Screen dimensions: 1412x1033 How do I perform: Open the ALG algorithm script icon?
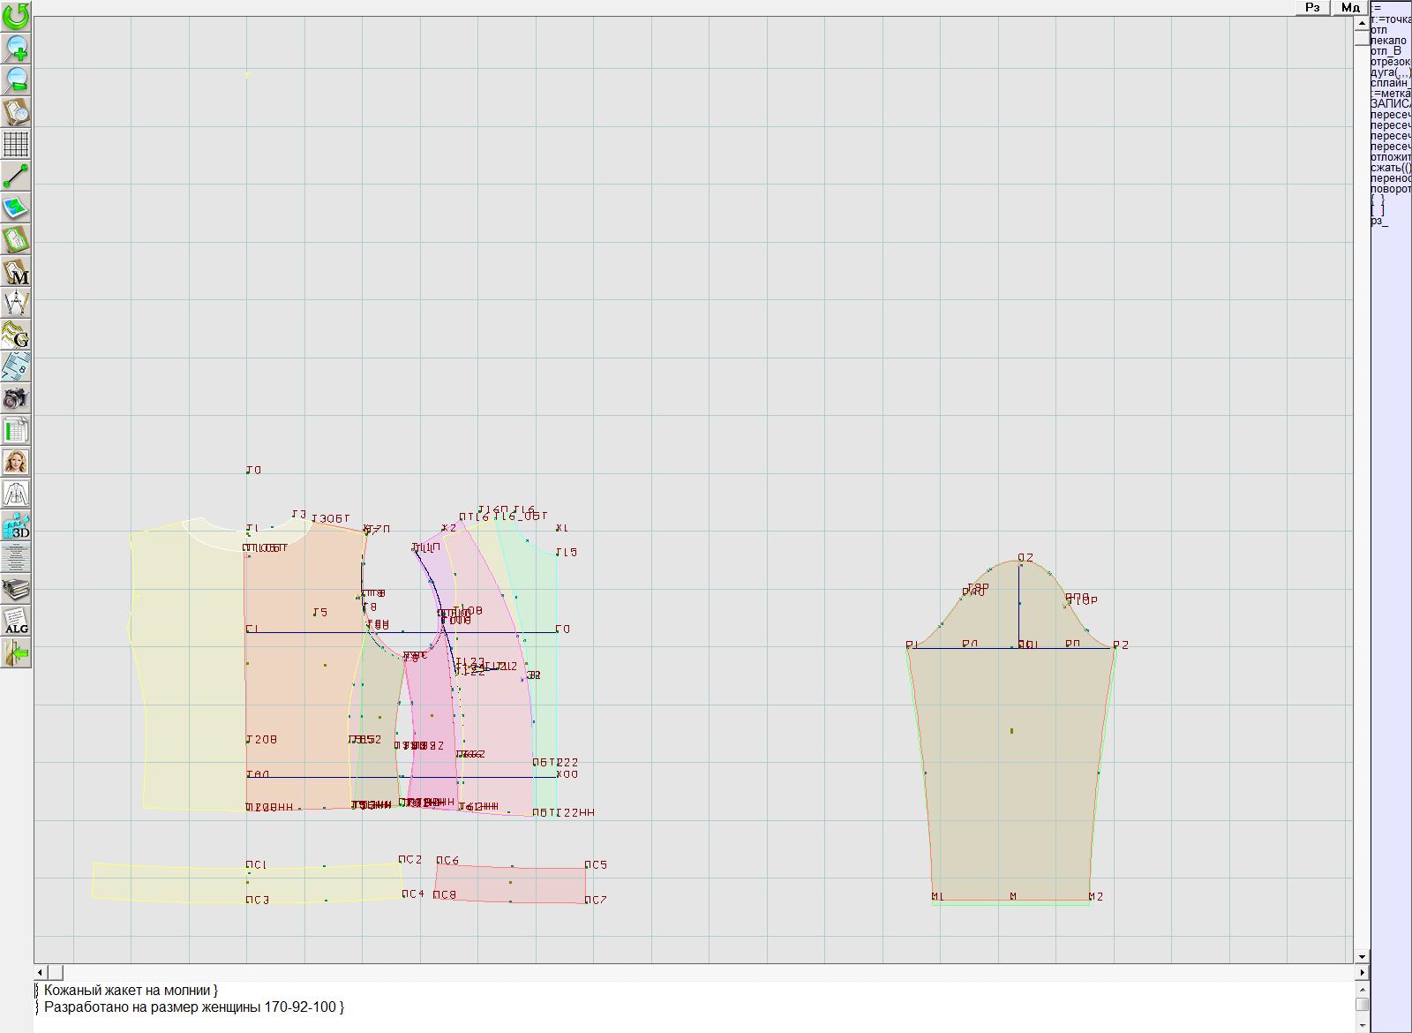pos(16,621)
